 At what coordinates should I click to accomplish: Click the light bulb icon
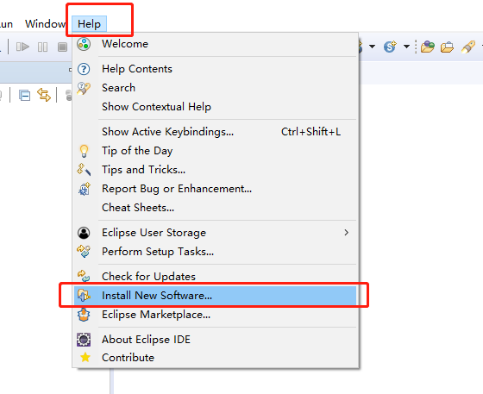[84, 151]
